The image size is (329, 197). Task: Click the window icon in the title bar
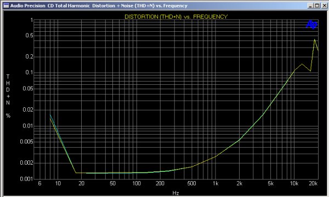point(7,5)
